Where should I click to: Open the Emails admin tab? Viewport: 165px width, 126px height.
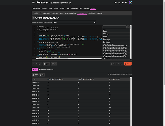[62, 8]
